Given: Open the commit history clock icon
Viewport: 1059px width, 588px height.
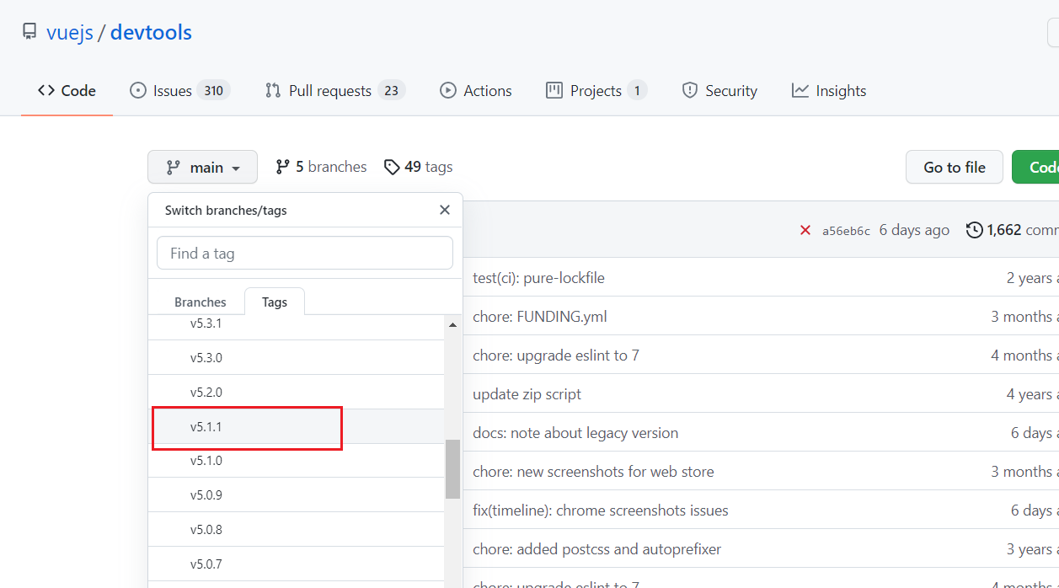Looking at the screenshot, I should [x=975, y=230].
